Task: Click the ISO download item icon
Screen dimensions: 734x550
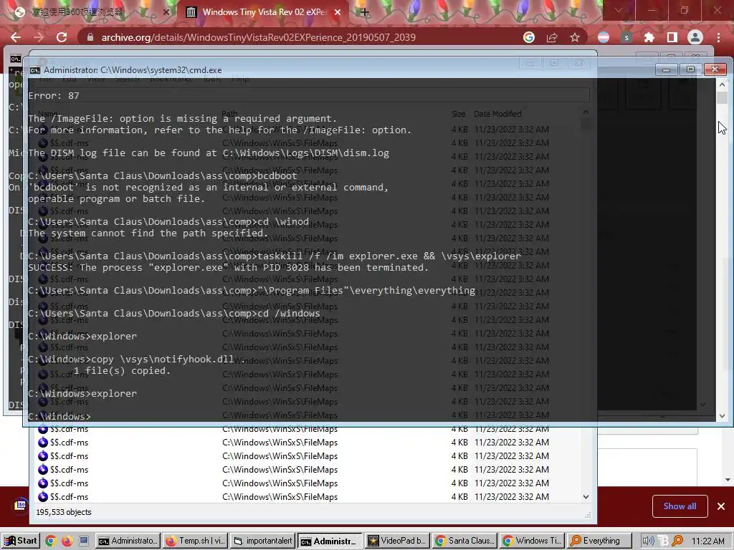Action: 21,505
